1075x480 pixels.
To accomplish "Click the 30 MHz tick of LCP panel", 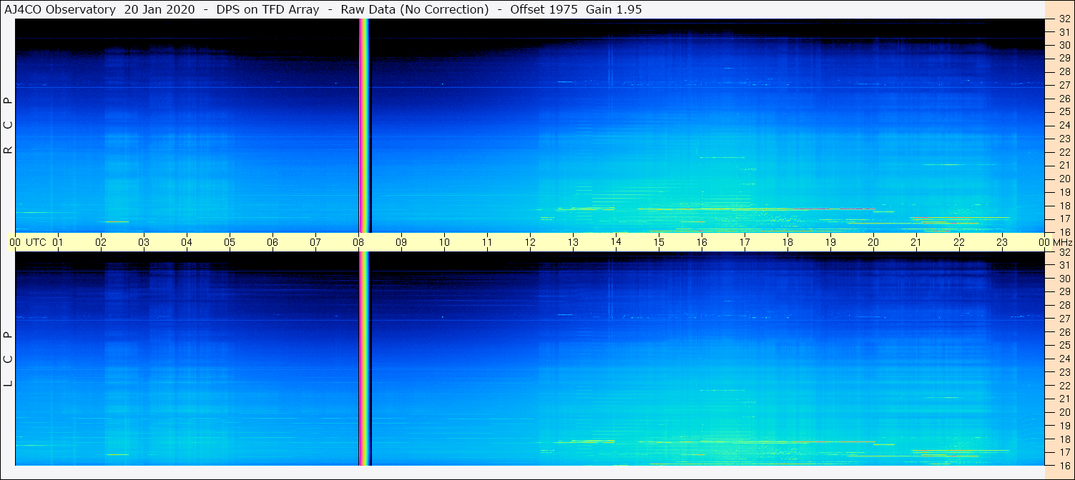I will pyautogui.click(x=1064, y=279).
